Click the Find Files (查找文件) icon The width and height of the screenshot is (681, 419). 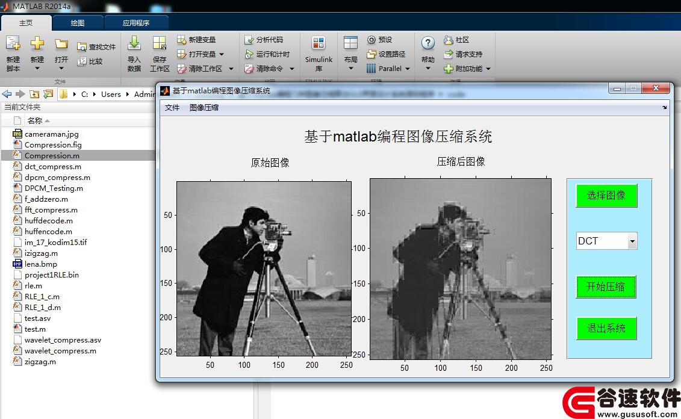(82, 47)
